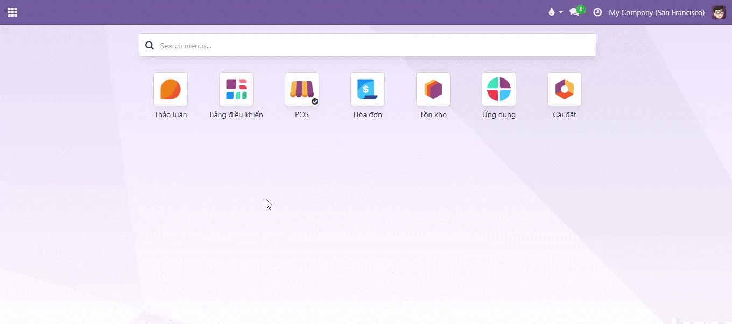Click the Thảo luận text label
The height and width of the screenshot is (324, 732).
pyautogui.click(x=171, y=114)
